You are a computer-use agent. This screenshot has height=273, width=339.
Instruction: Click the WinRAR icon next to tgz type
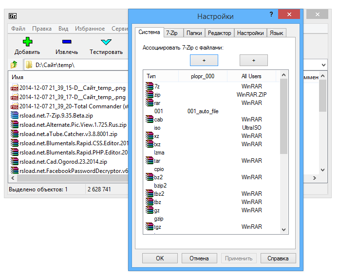point(150,226)
